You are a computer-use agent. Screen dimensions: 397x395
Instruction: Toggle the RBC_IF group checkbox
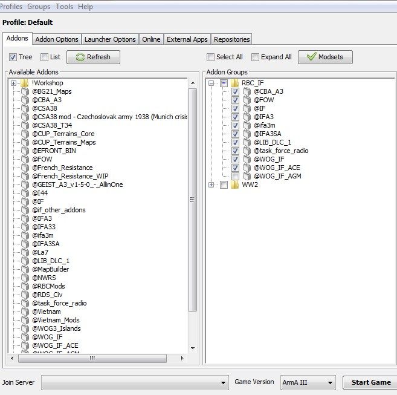point(224,83)
